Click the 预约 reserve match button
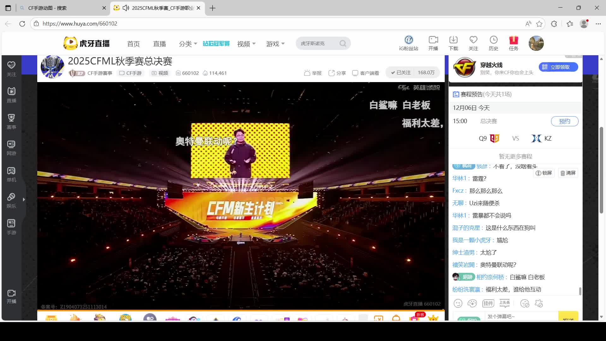 click(564, 121)
